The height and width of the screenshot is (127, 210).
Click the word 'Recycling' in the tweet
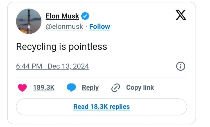pos(36,47)
